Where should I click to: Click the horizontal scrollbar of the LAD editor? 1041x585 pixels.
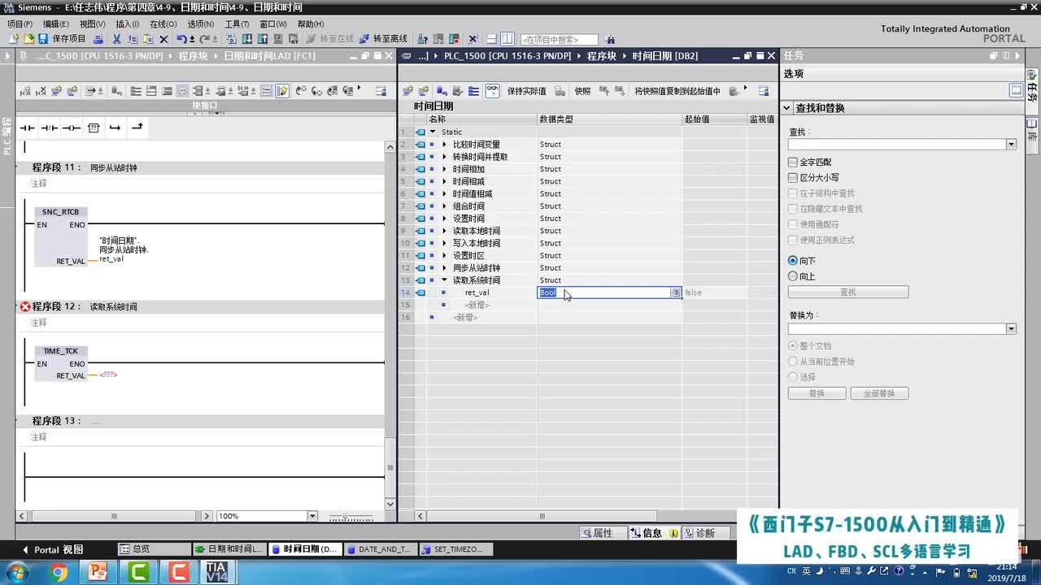click(x=114, y=516)
